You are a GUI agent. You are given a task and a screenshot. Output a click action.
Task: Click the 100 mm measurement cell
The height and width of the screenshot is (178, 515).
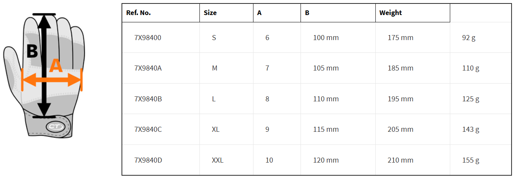[326, 38]
